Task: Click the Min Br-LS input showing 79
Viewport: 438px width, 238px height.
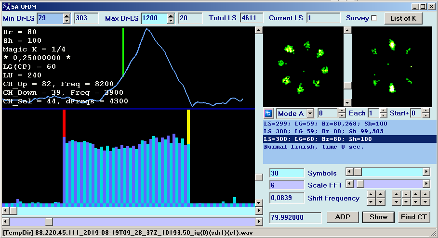Action: tap(50, 18)
